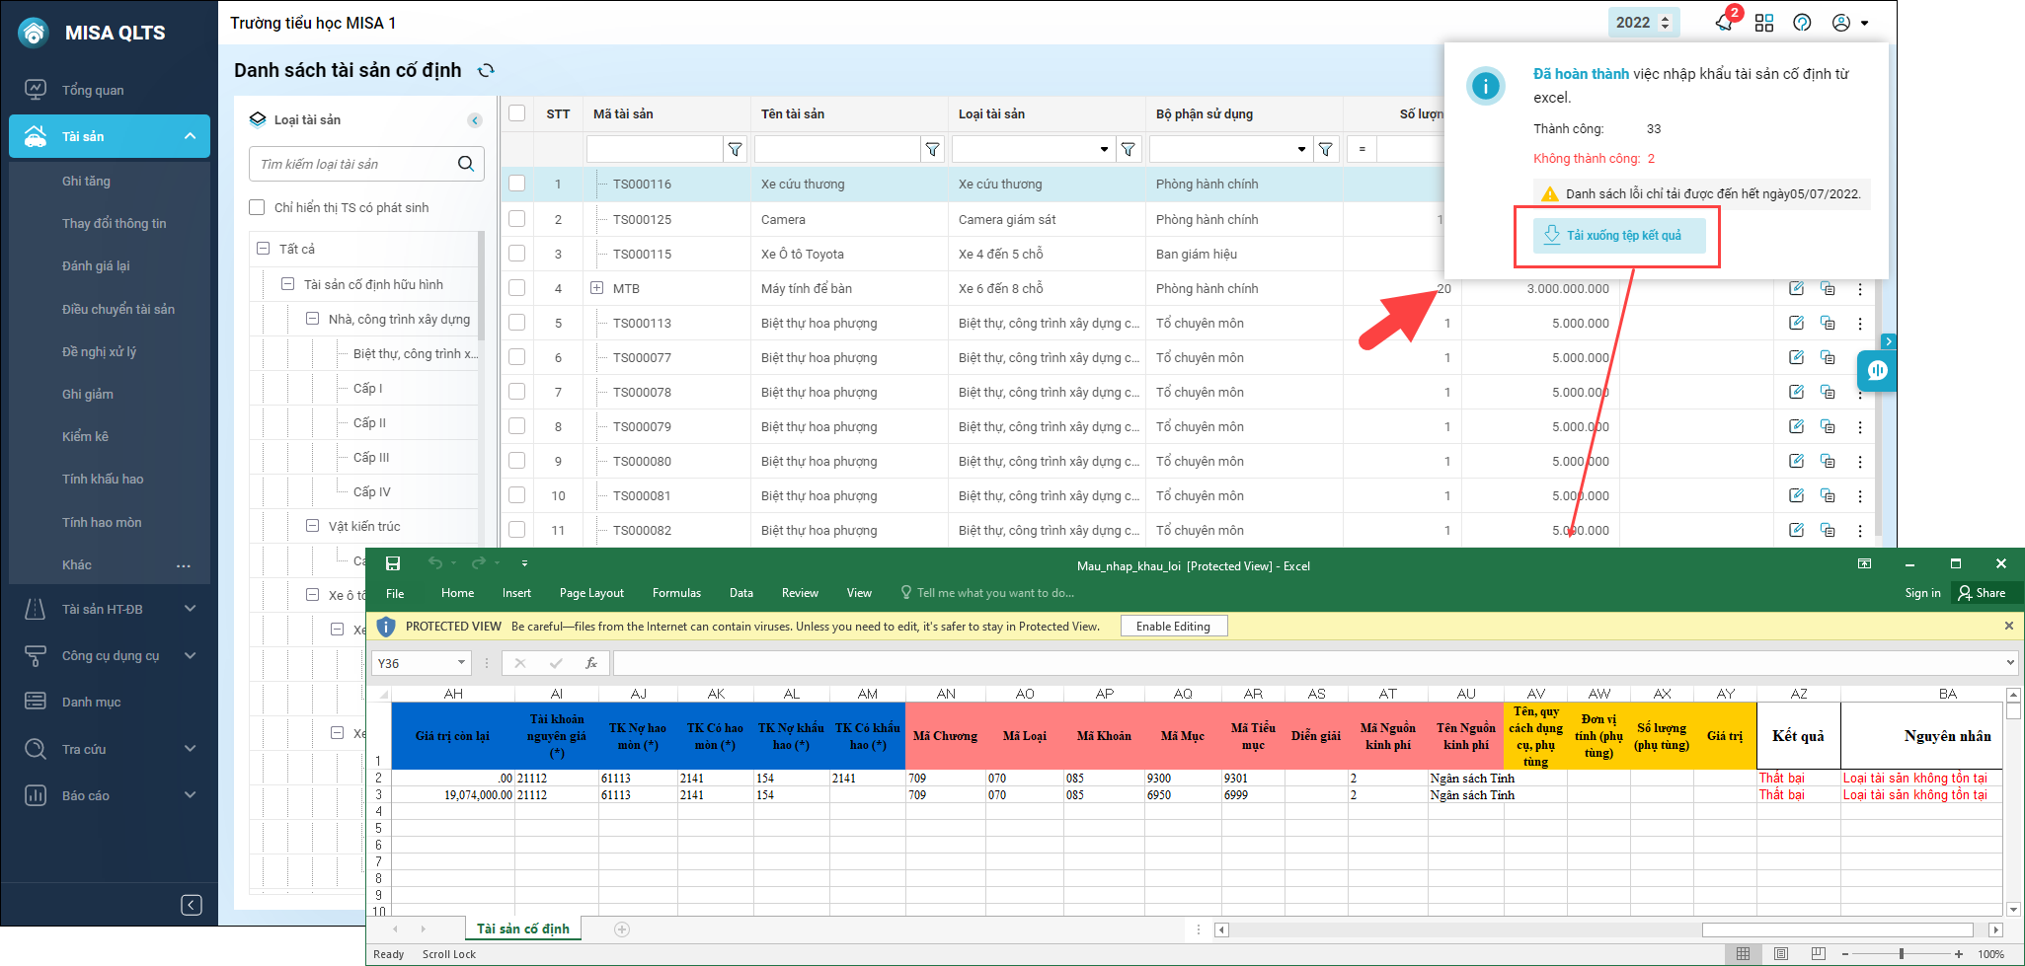Refresh the fixed asset list
Viewport: 2025px width, 966px height.
coord(486,70)
